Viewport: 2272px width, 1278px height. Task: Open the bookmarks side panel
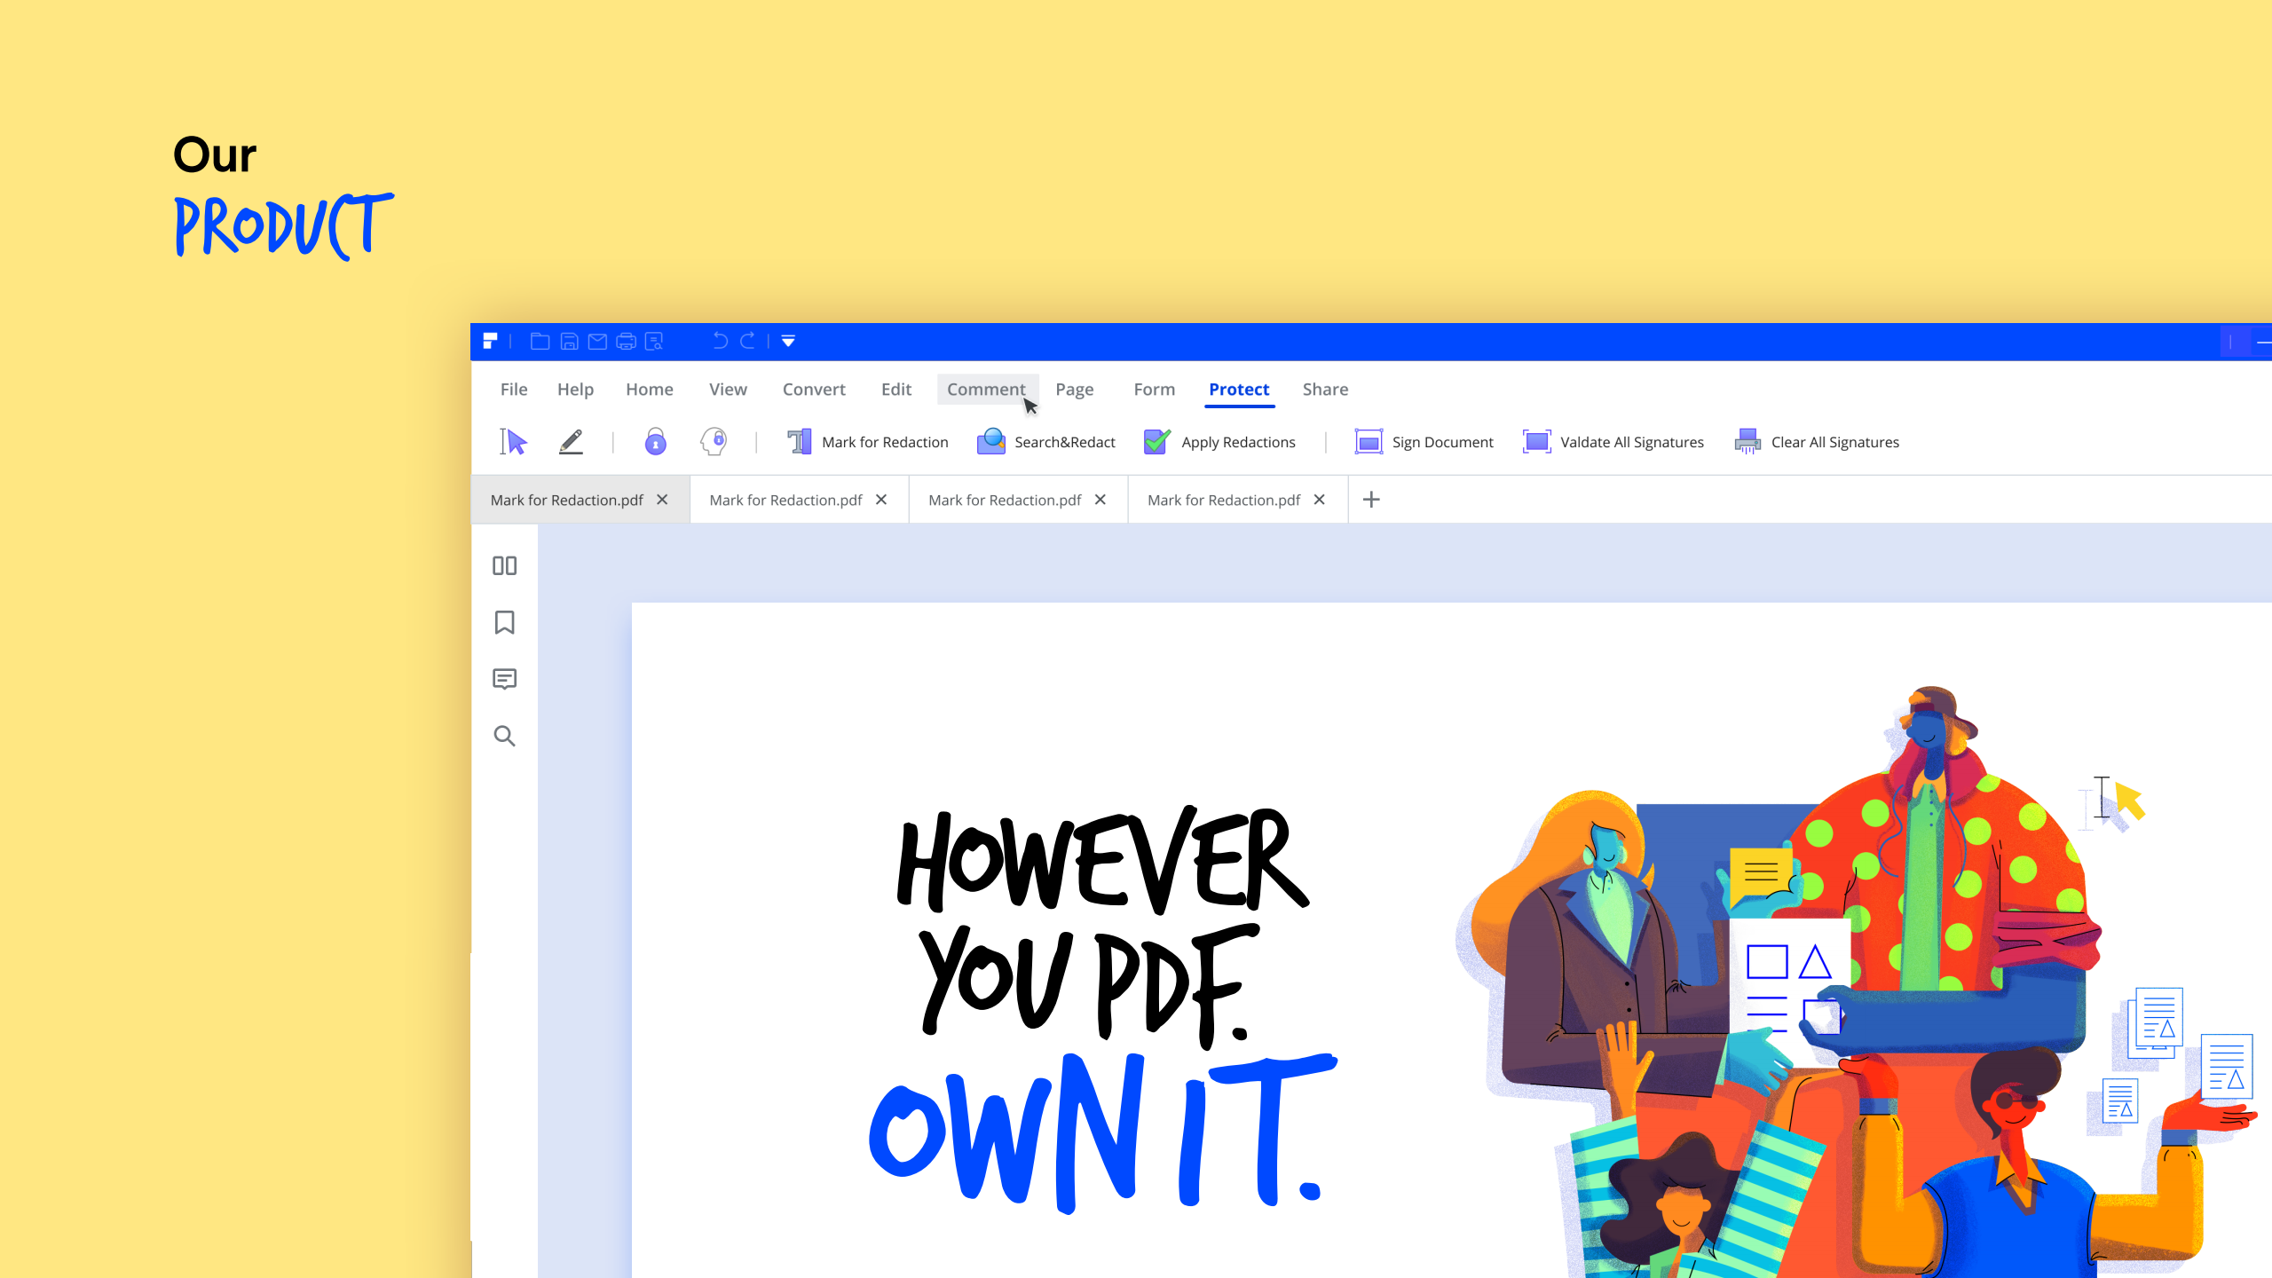[504, 622]
